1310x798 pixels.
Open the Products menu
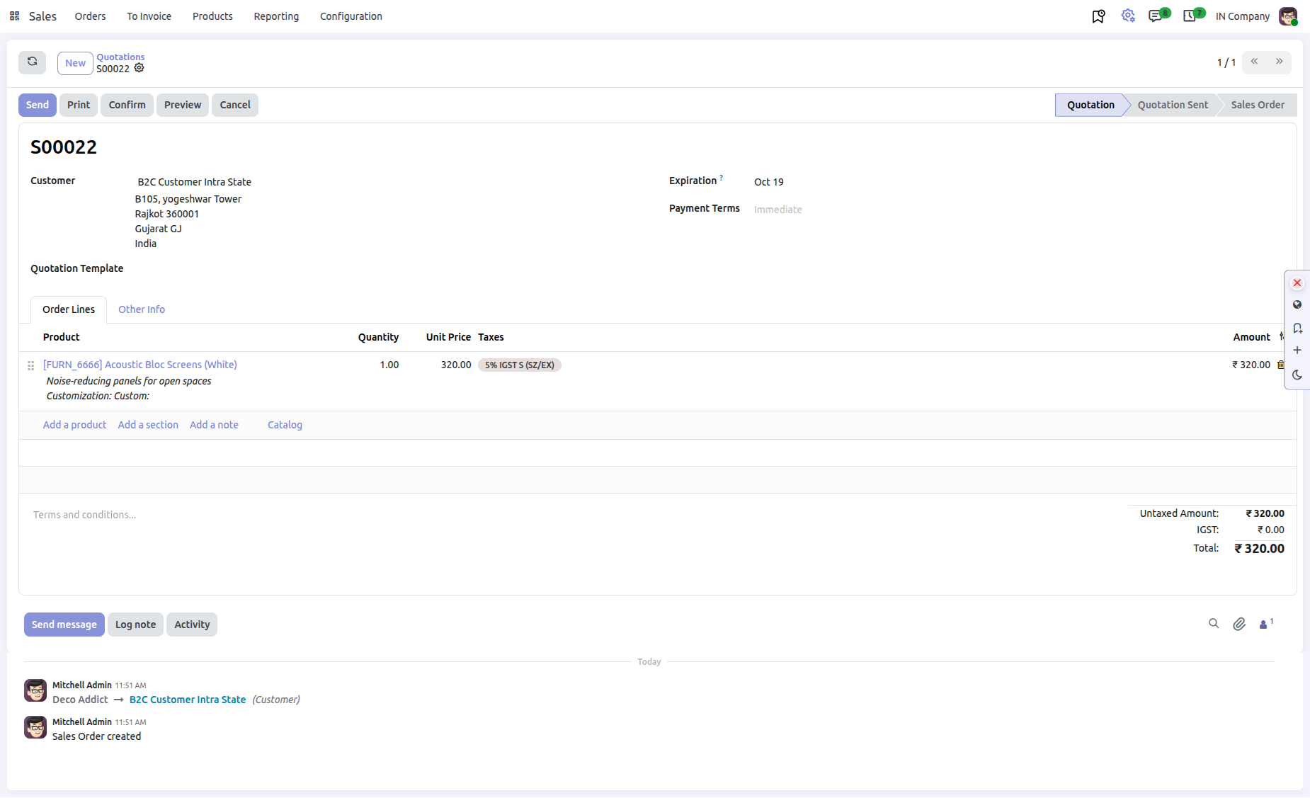pyautogui.click(x=212, y=16)
